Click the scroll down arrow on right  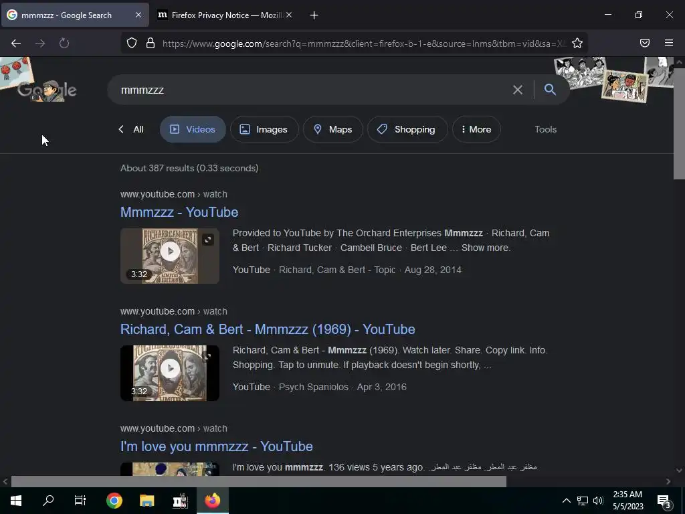pos(679,470)
